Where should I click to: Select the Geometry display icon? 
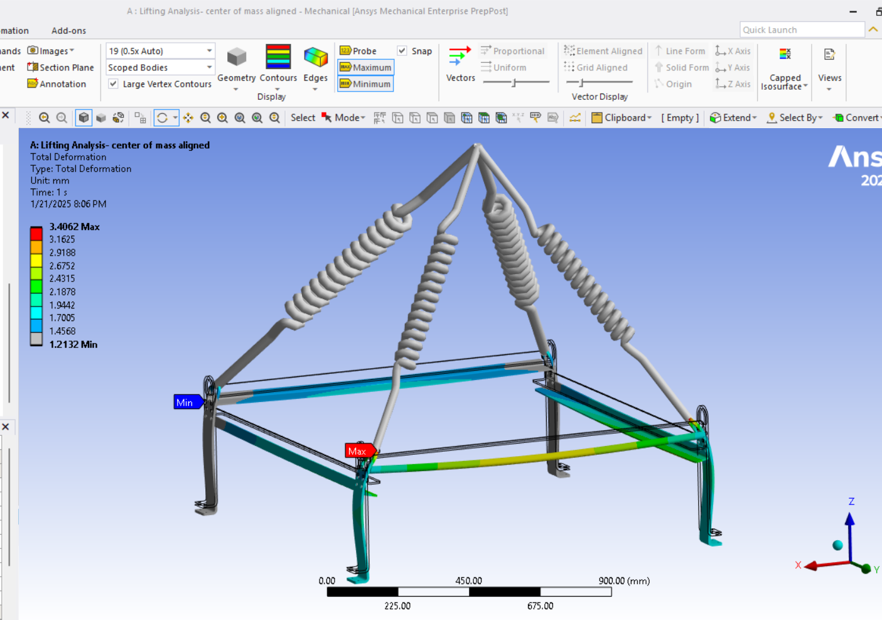tap(236, 58)
